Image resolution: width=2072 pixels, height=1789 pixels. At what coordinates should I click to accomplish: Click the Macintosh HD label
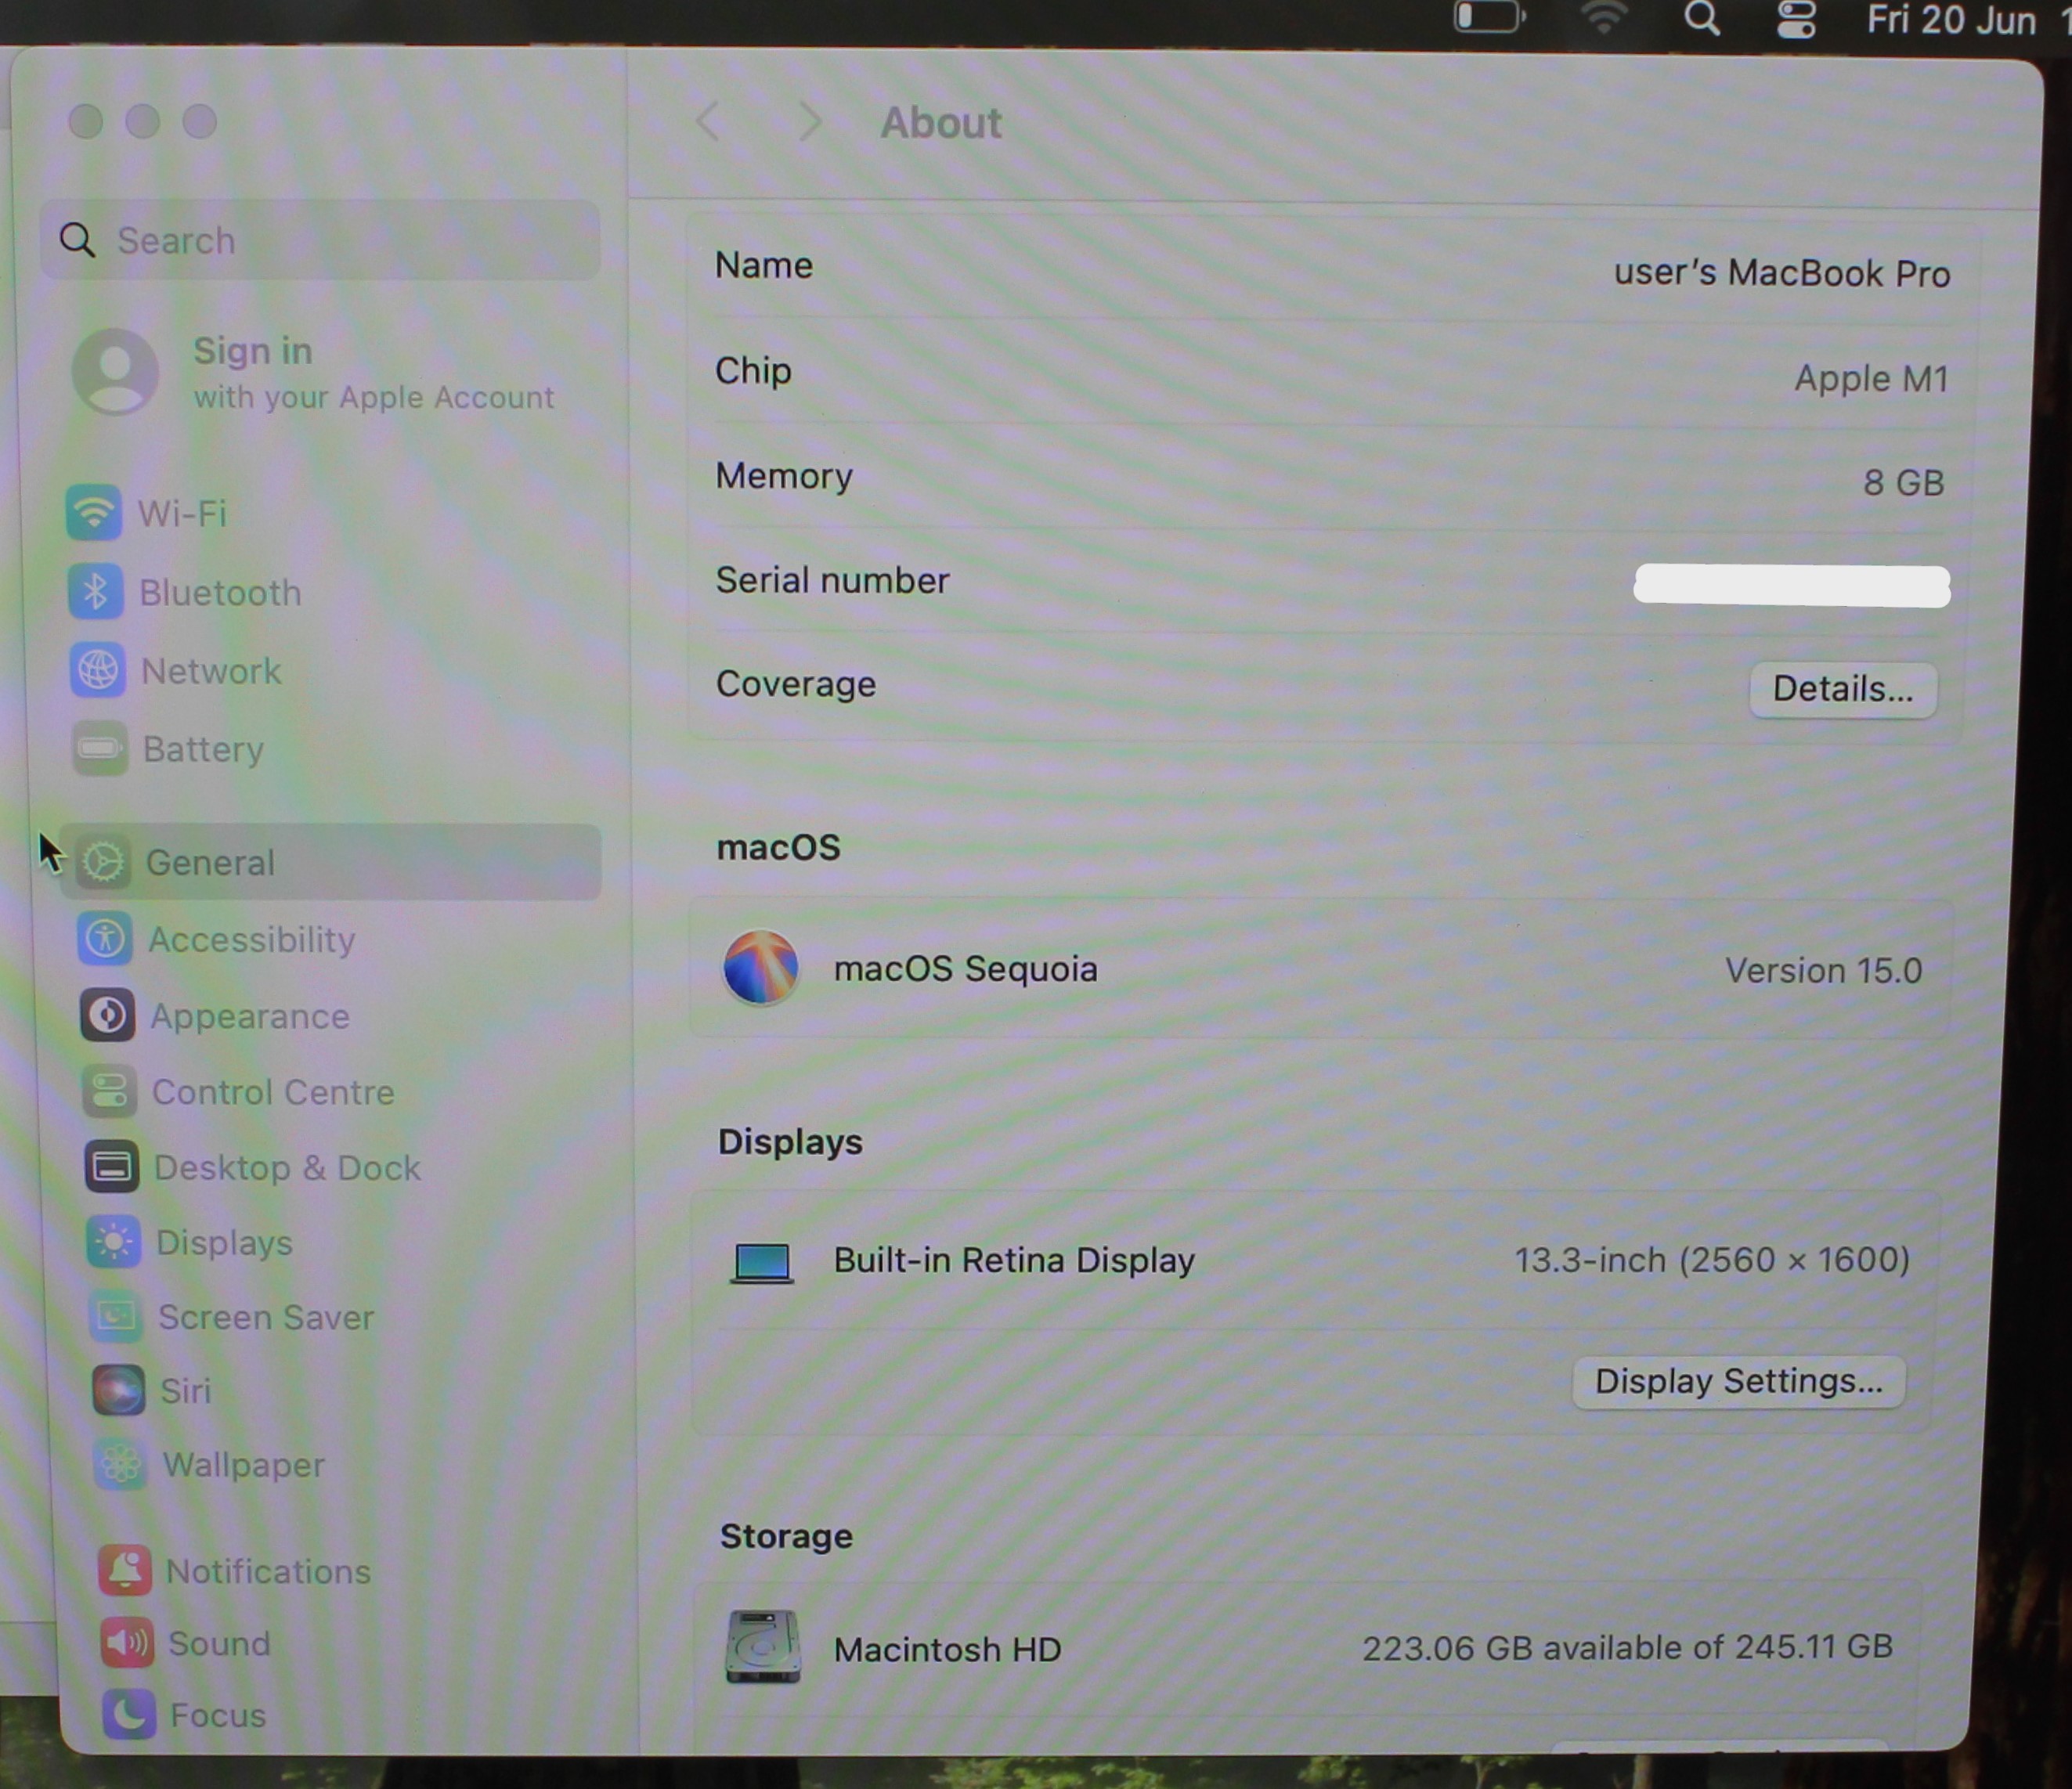[947, 1649]
